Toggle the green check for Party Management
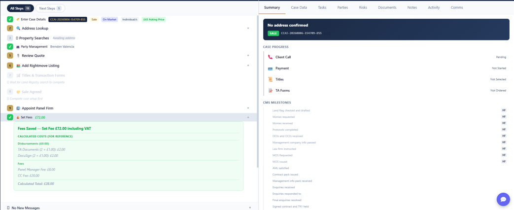 pyautogui.click(x=10, y=47)
